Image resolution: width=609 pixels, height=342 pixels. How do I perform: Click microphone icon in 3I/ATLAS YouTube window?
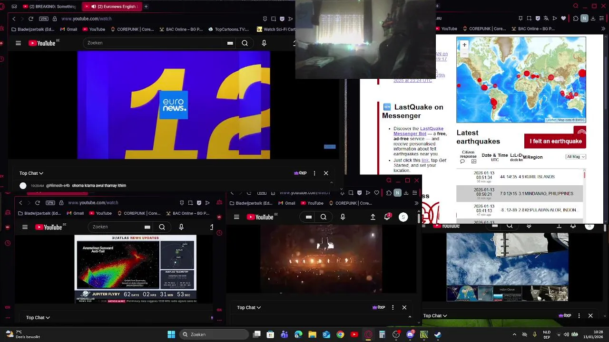pos(181,227)
